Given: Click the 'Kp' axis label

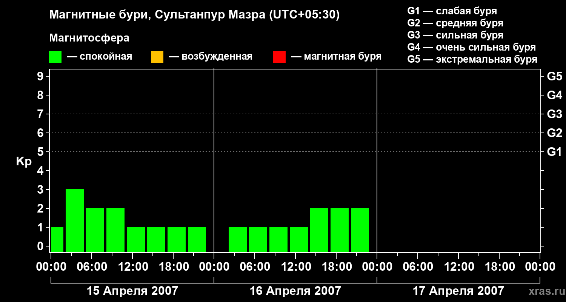Looking at the screenshot, I should click(24, 162).
